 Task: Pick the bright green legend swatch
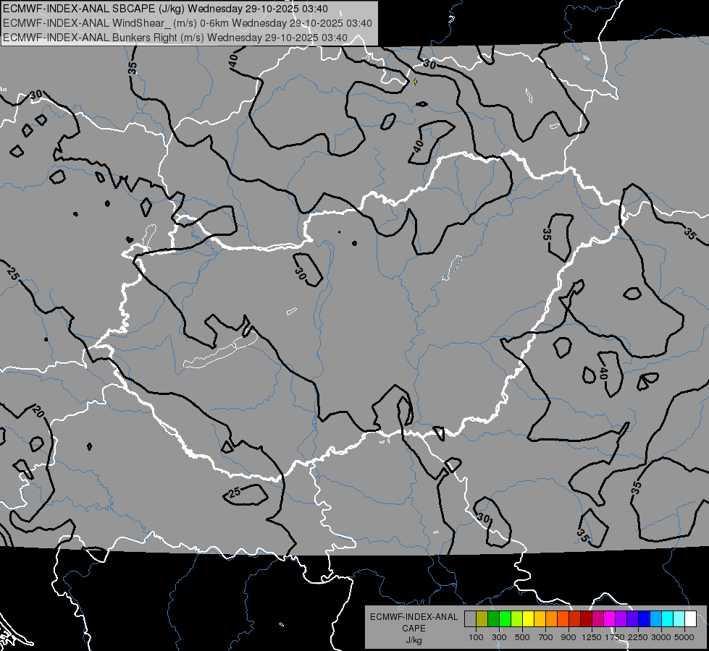[505, 618]
